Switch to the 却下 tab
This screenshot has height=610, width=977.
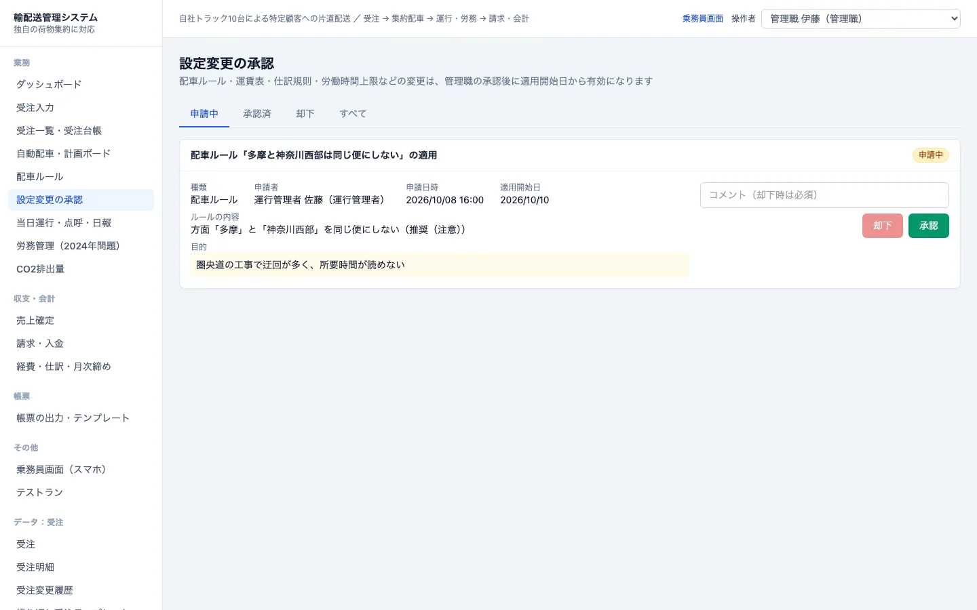[x=305, y=114]
